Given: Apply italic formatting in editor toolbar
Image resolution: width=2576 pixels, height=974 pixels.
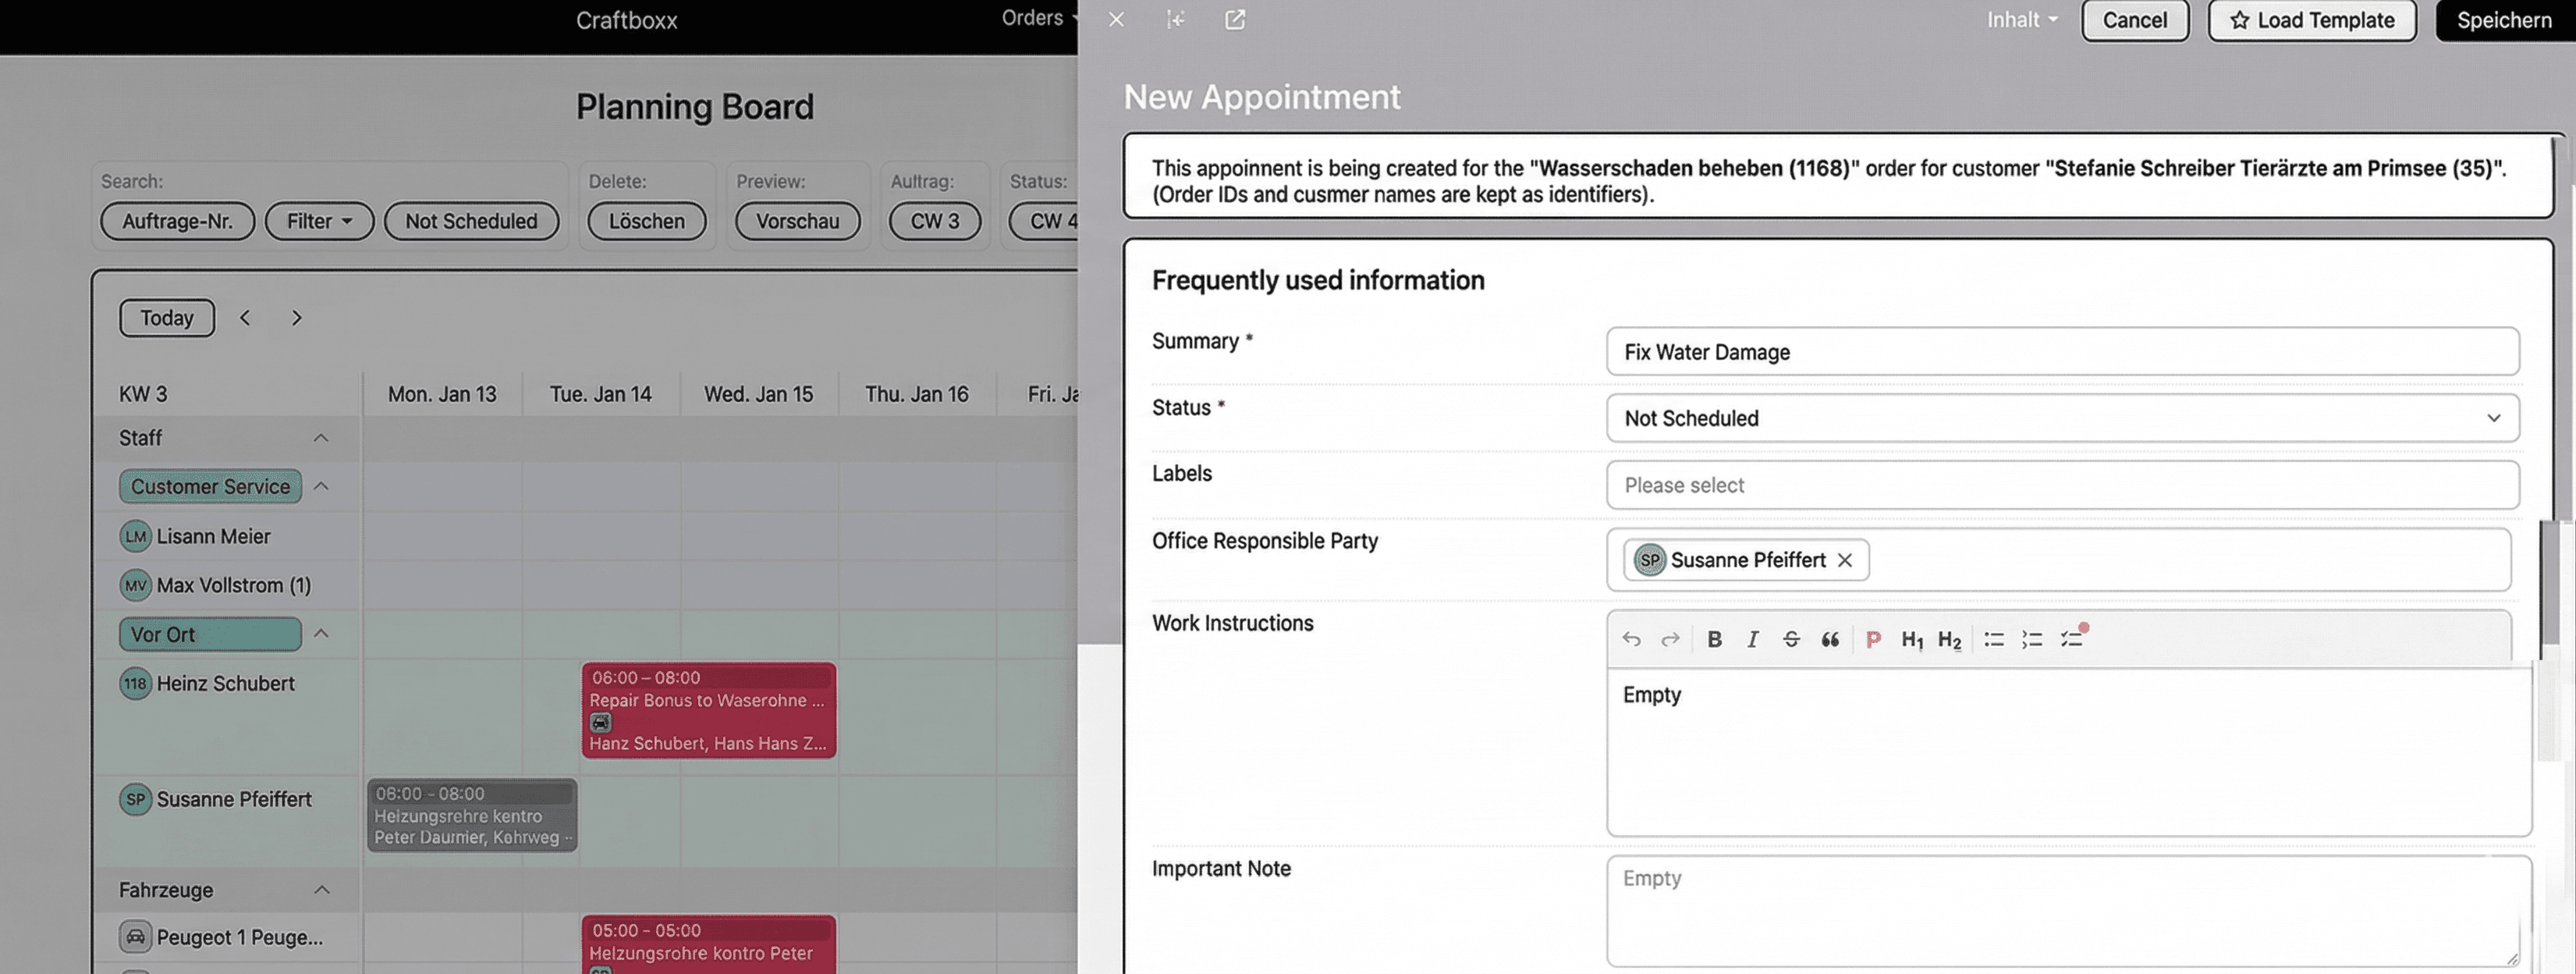Looking at the screenshot, I should (1752, 640).
